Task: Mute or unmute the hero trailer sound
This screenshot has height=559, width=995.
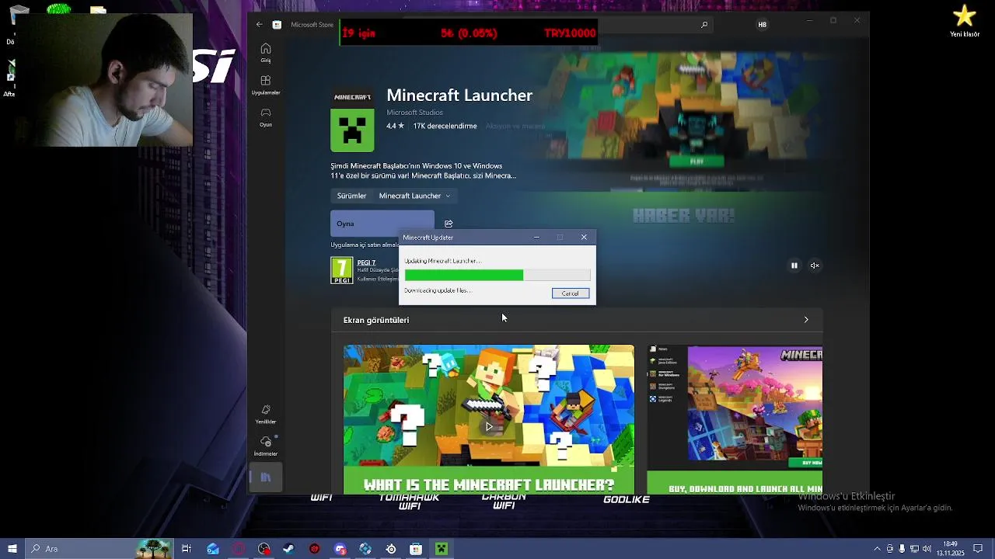Action: 815,266
